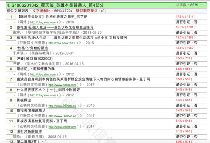Select the entry 7 title ending in 豆丁网
This screenshot has width=210, height=143.
tap(83, 79)
